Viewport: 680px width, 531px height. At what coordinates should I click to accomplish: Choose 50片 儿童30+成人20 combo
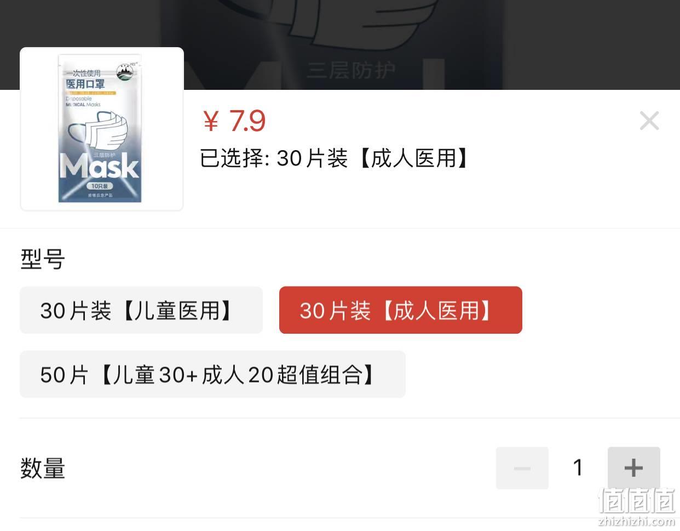point(212,374)
